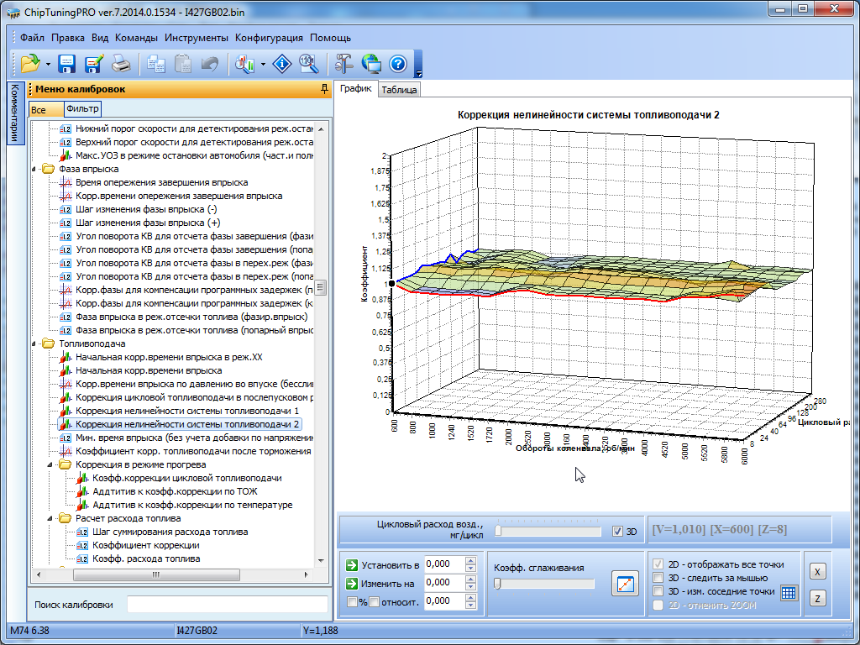Enable '3D - следить за мышью' checkbox
Viewport: 860px width, 645px height.
(659, 578)
